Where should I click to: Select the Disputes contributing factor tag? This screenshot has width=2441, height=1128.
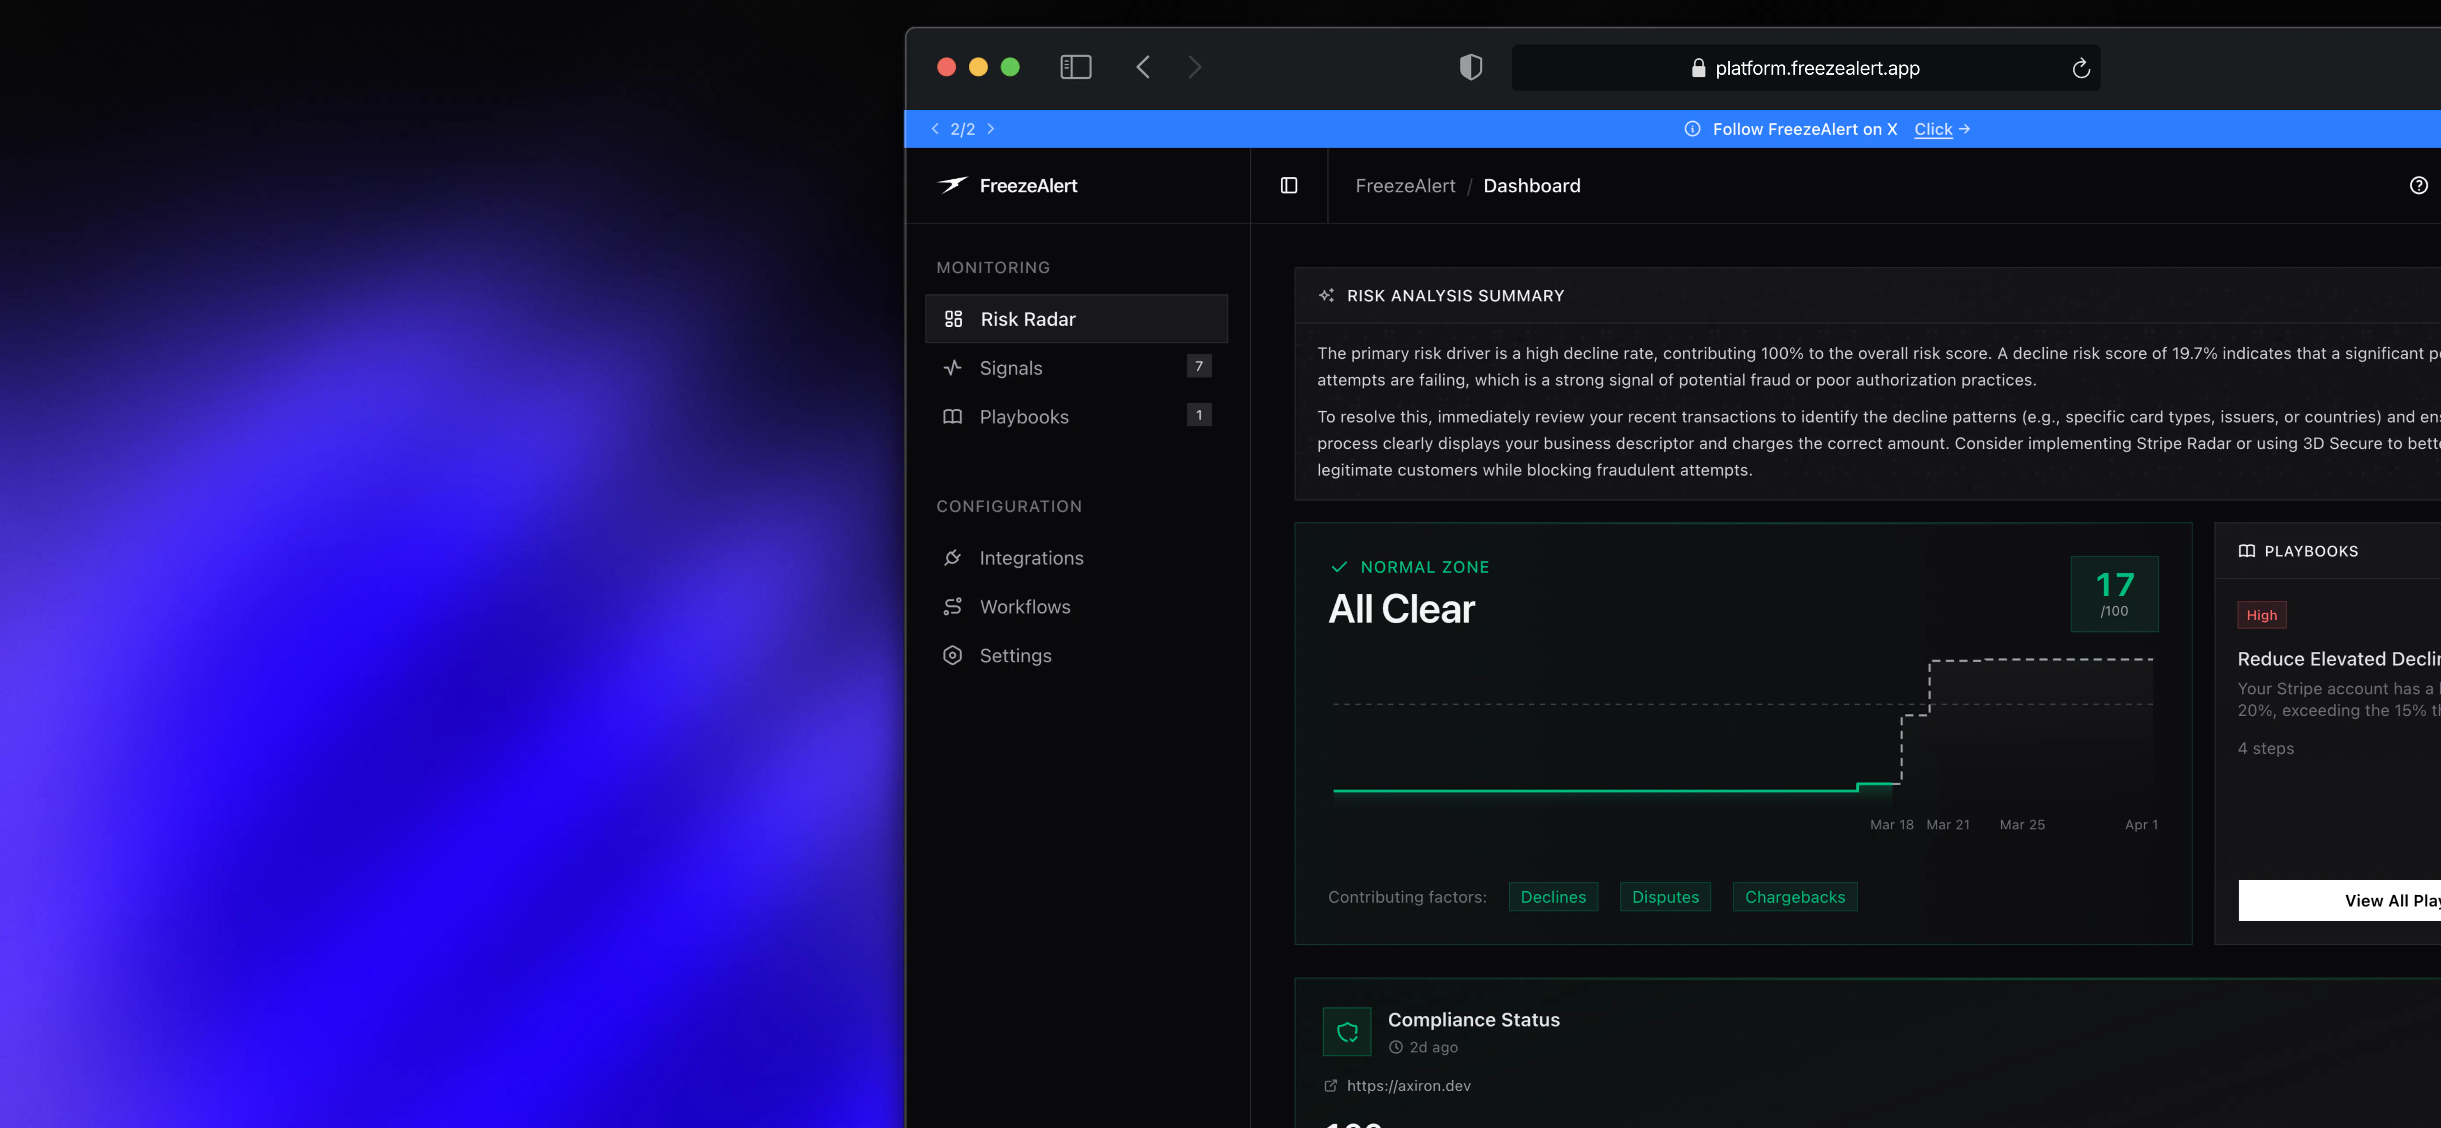pyautogui.click(x=1665, y=897)
